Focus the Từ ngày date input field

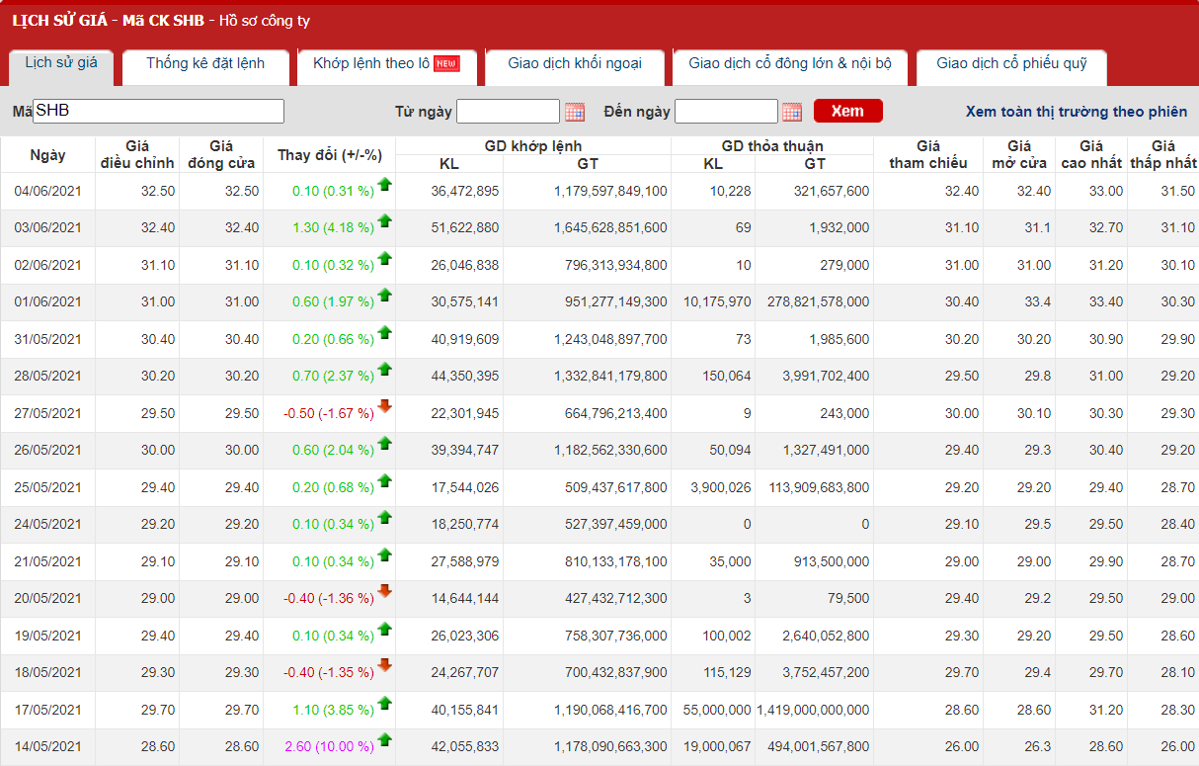[508, 112]
